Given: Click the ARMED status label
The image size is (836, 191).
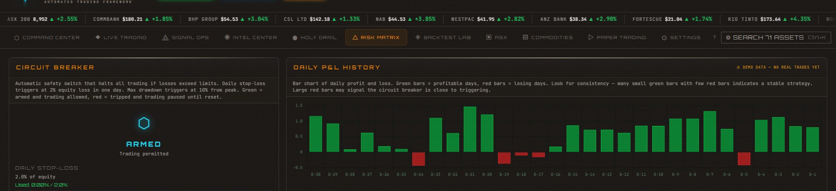Looking at the screenshot, I should pyautogui.click(x=144, y=144).
